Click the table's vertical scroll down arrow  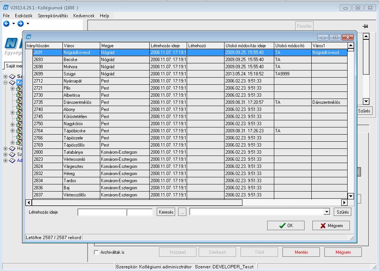tap(351, 196)
